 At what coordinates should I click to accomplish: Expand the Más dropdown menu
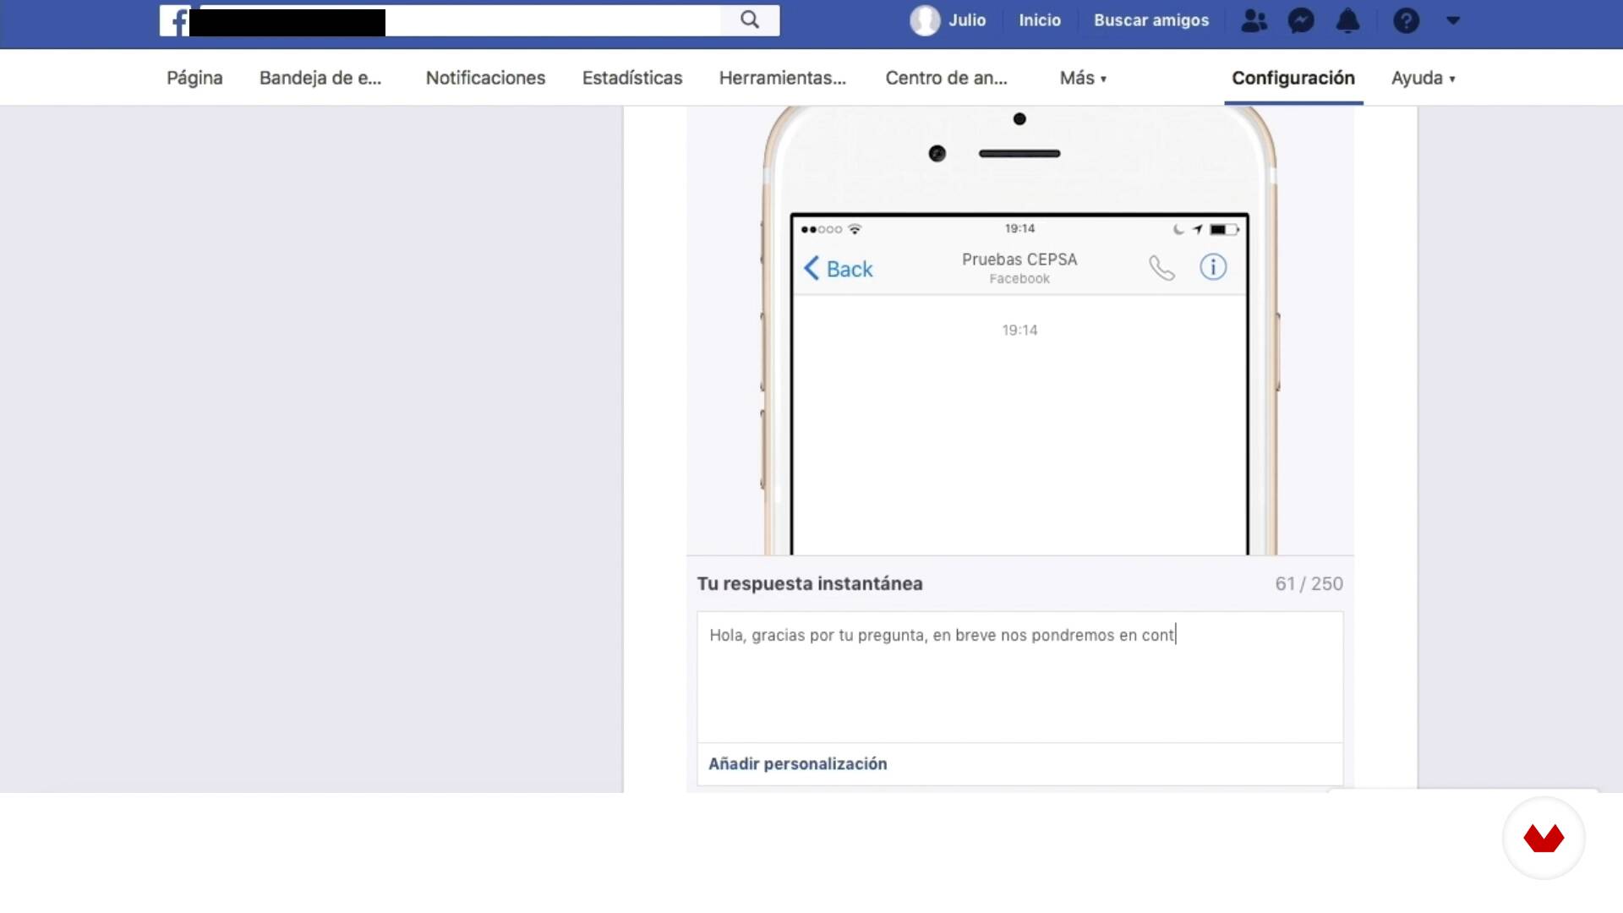click(1083, 78)
